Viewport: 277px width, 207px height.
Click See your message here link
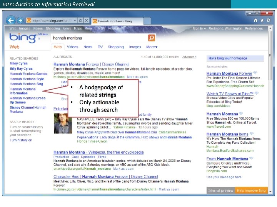coord(224,177)
